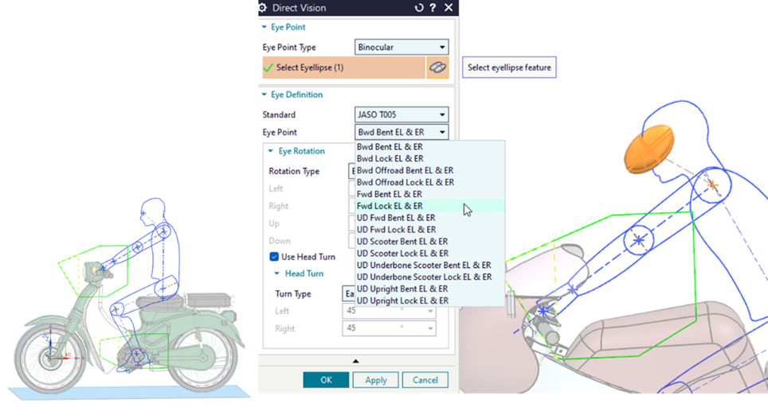Collapse the Eye Point section
The height and width of the screenshot is (411, 768).
click(266, 27)
